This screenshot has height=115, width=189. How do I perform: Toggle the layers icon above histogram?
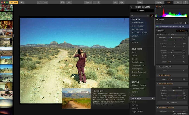coord(160,6)
